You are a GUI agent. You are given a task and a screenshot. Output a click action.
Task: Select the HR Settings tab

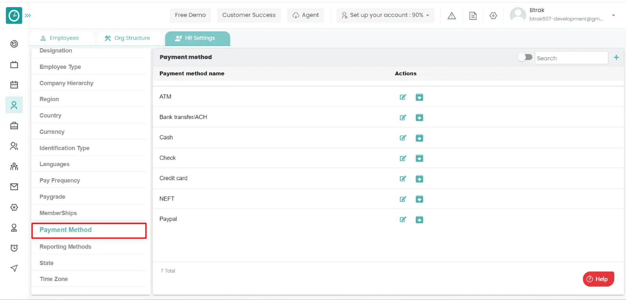coord(198,38)
